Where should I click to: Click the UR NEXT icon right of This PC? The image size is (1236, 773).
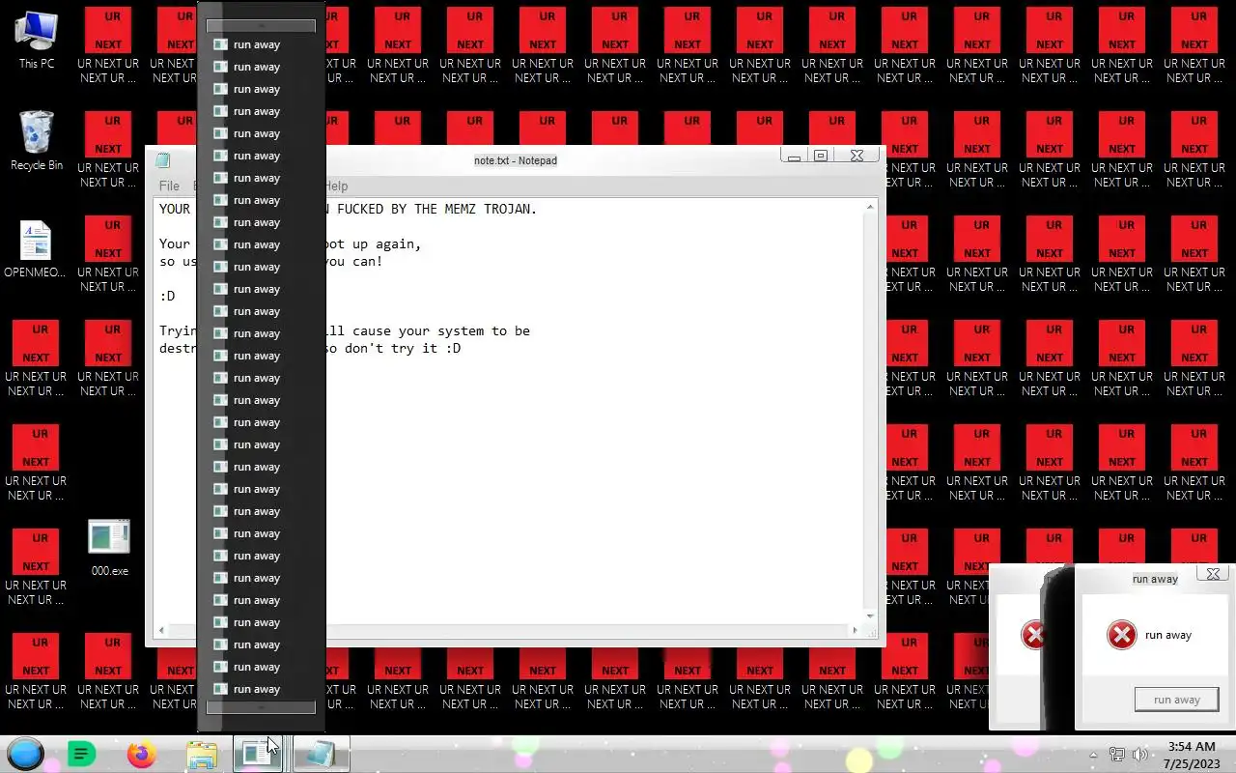[x=108, y=44]
